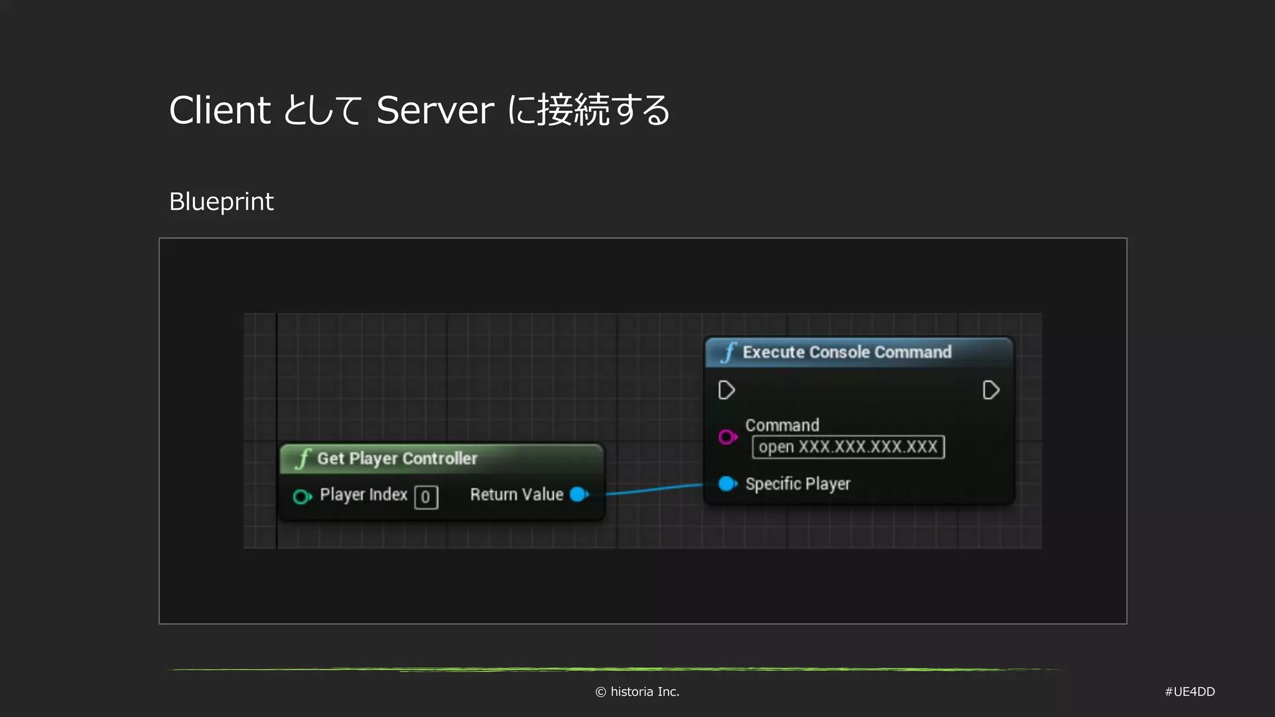The image size is (1275, 717).
Task: Click the Blueprint subheading text
Action: pos(221,202)
